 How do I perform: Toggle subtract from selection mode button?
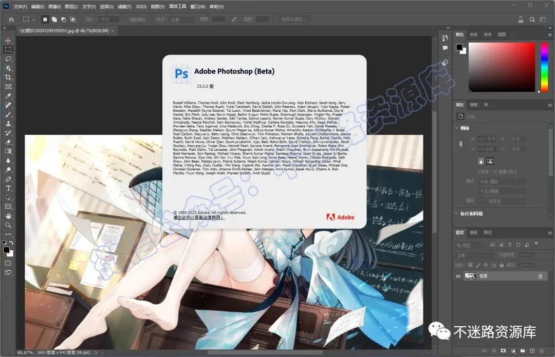[x=63, y=19]
